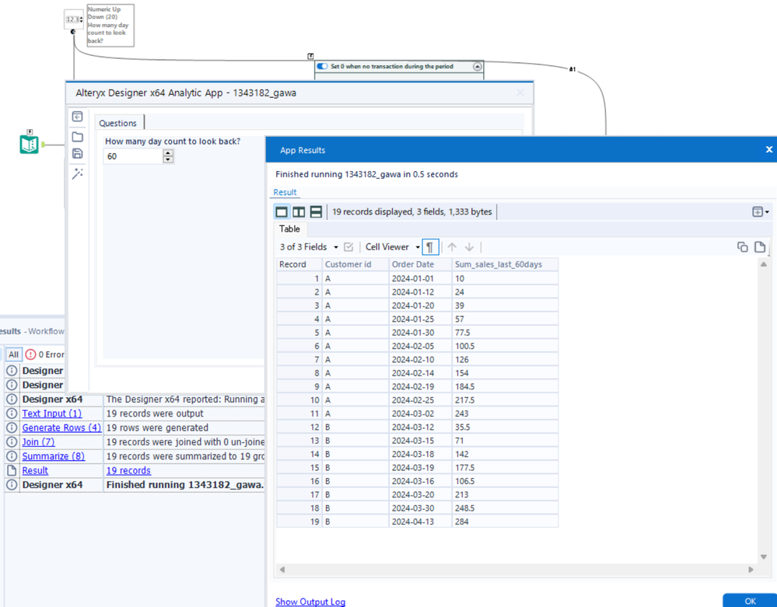Collapse the 'Set 0 when no transaction' container
The width and height of the screenshot is (777, 607).
[478, 66]
